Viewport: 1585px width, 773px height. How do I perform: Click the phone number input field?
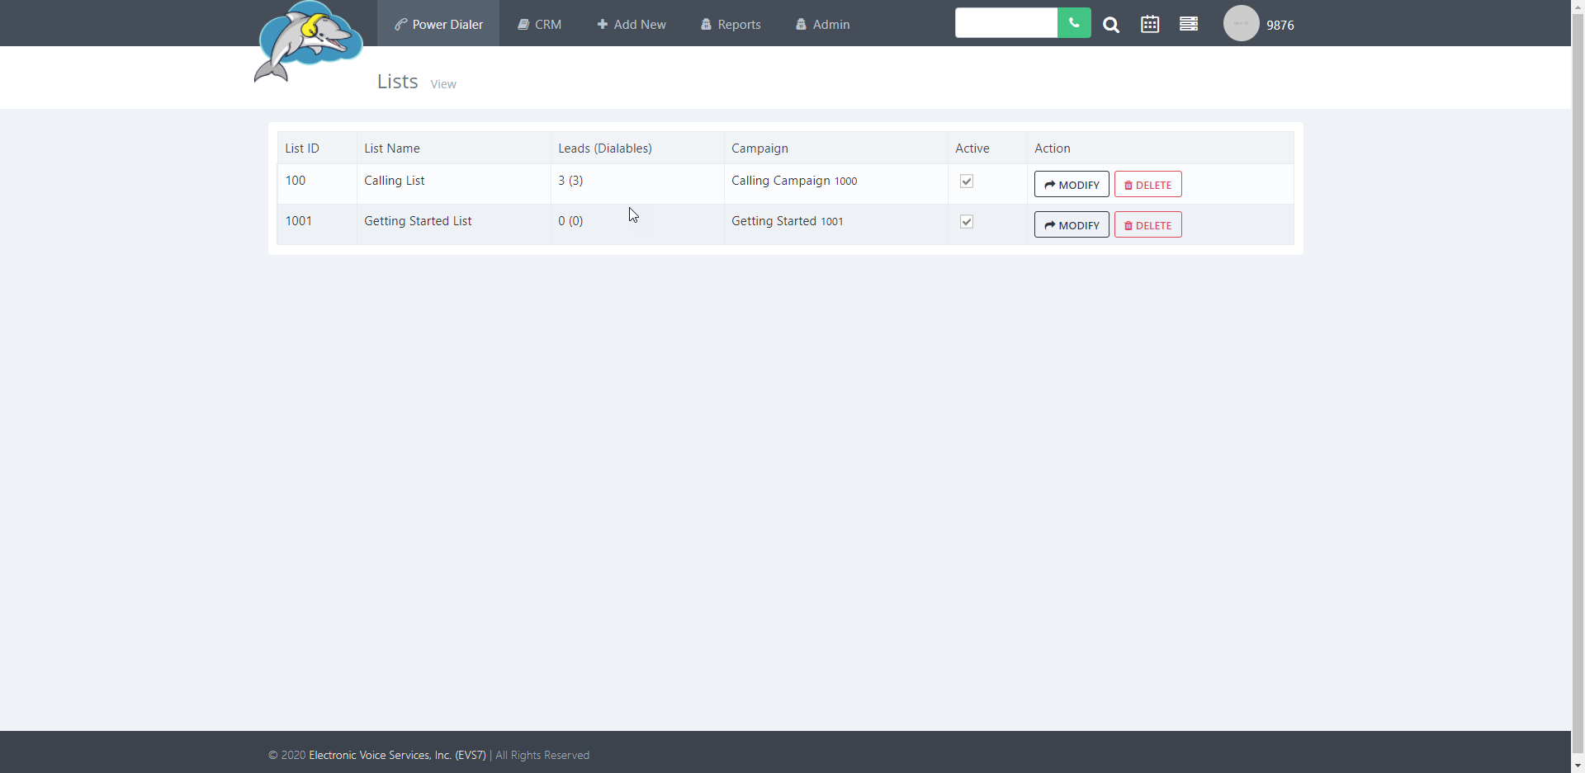pyautogui.click(x=1006, y=23)
